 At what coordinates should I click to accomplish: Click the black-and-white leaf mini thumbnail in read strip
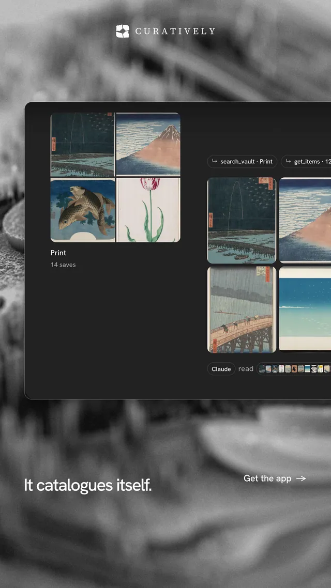click(x=314, y=368)
